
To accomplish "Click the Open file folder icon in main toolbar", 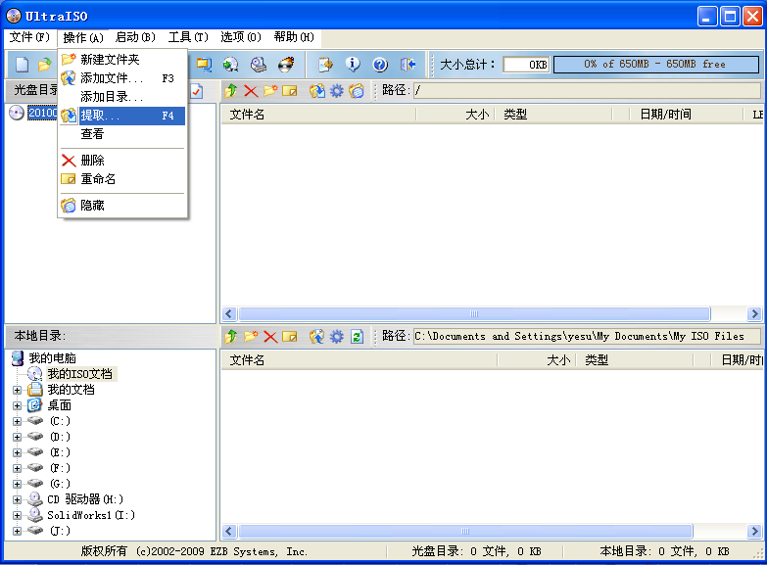I will pos(44,64).
